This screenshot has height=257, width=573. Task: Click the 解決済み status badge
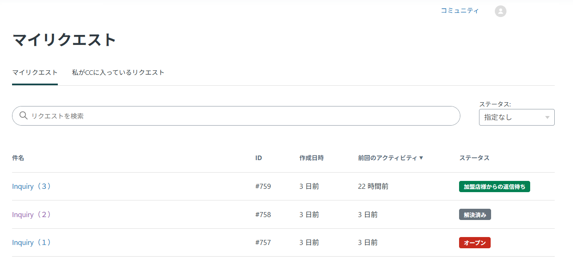point(475,214)
